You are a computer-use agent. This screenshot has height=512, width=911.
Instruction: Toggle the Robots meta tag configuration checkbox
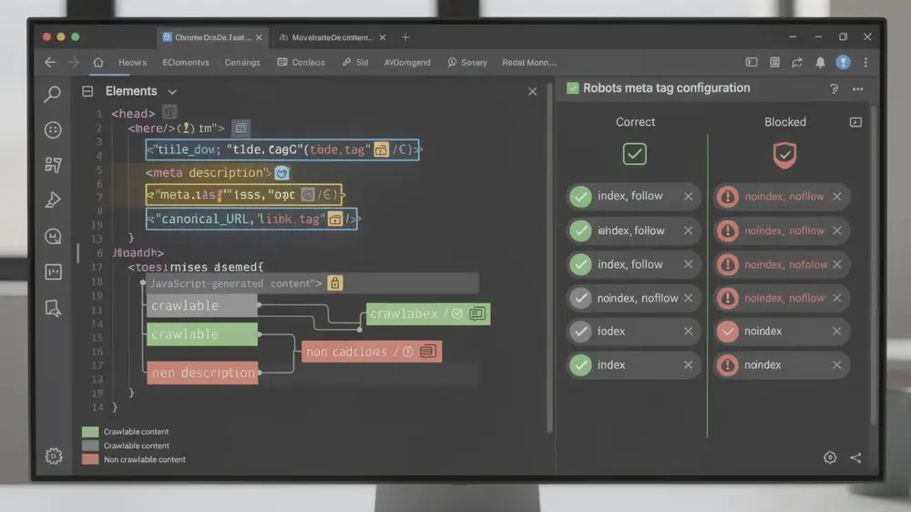point(573,87)
